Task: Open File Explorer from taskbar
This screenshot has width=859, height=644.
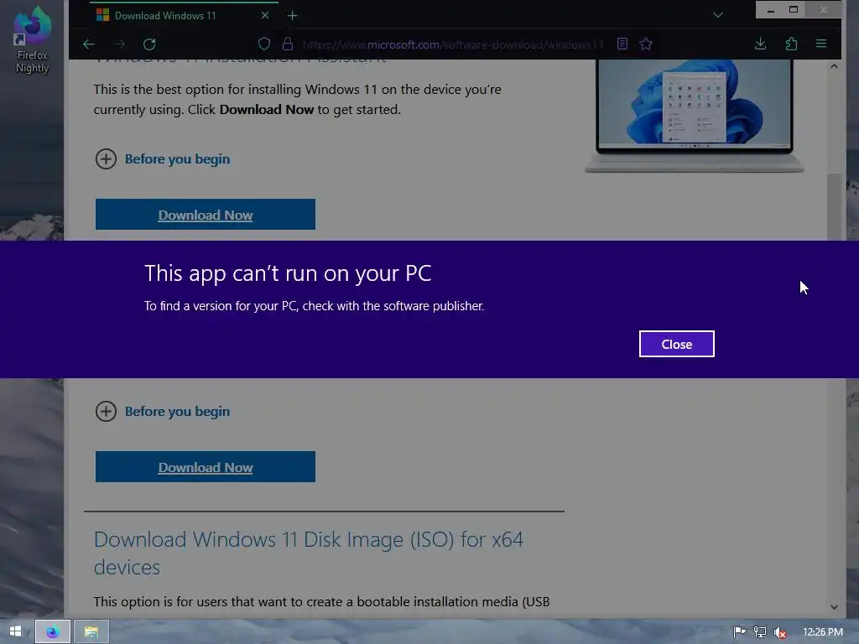Action: (91, 632)
